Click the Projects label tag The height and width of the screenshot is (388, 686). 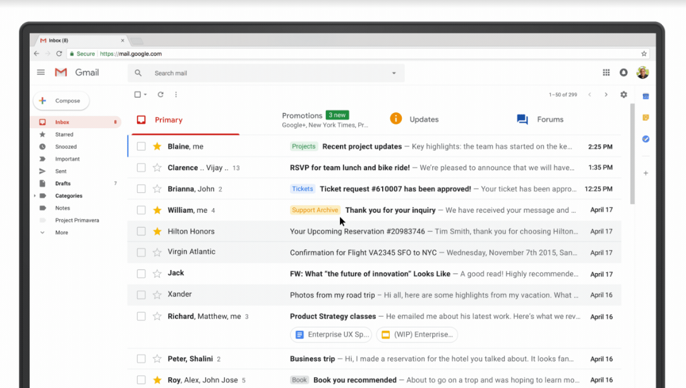(304, 146)
